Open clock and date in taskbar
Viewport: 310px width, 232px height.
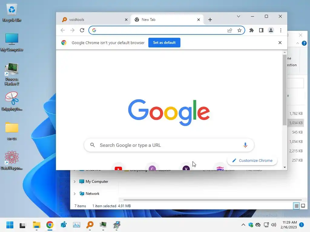pyautogui.click(x=289, y=225)
